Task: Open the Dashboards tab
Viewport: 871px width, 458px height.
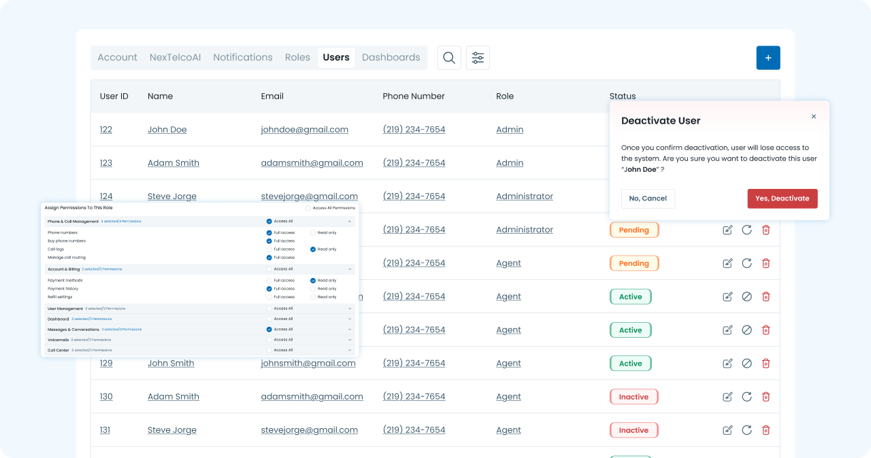Action: 391,58
